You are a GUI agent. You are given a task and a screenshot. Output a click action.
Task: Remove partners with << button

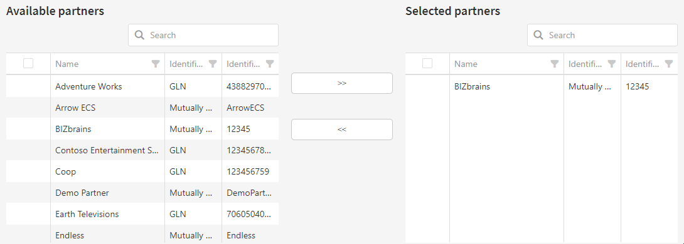tap(342, 130)
